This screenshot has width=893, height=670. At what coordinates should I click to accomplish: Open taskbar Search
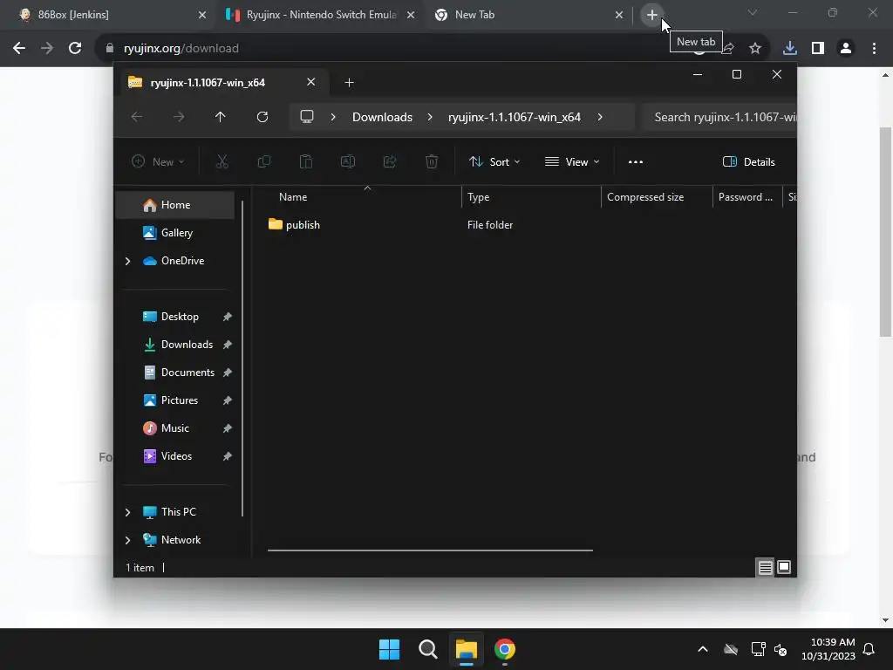427,649
